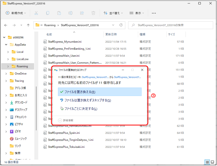Image resolution: width=217 pixels, height=166 pixels.
Task: Expand the ダウンロード tree node
Action: coord(6,103)
